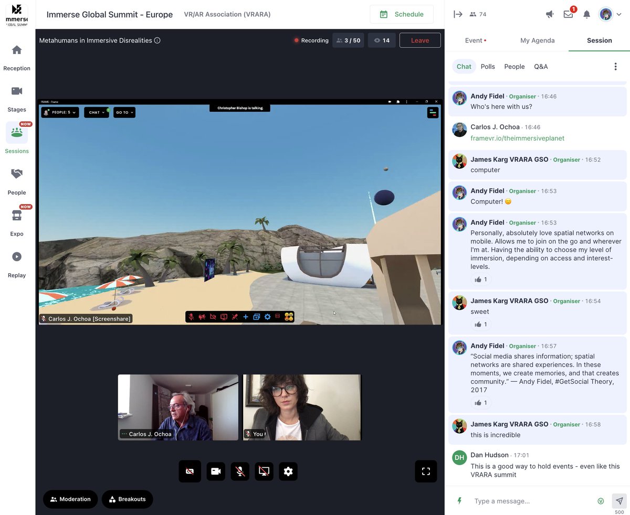The width and height of the screenshot is (630, 515).
Task: Toggle Frame megaphone icon
Action: pos(202,317)
